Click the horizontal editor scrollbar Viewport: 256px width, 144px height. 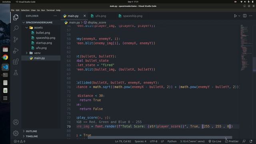160,138
